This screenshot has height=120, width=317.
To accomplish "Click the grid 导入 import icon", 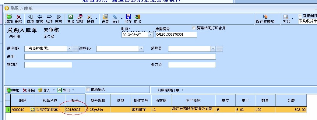I will click(x=40, y=90).
